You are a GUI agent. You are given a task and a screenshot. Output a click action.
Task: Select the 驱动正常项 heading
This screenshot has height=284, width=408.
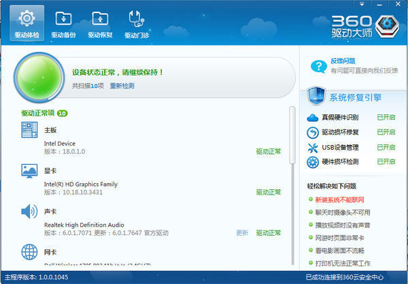[x=37, y=113]
